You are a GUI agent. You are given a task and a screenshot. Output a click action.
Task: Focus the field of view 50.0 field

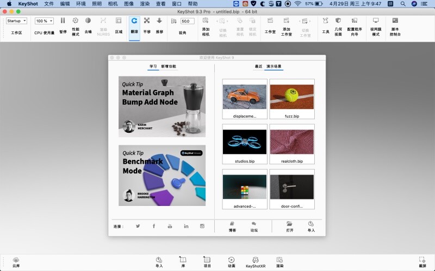(x=188, y=21)
